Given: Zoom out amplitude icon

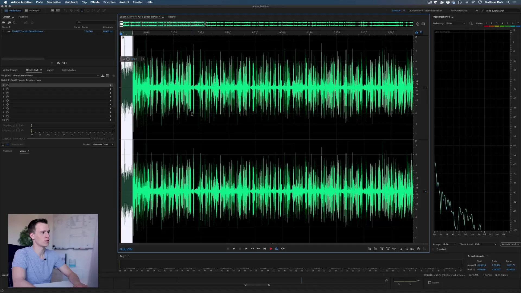Looking at the screenshot, I should click(376, 249).
